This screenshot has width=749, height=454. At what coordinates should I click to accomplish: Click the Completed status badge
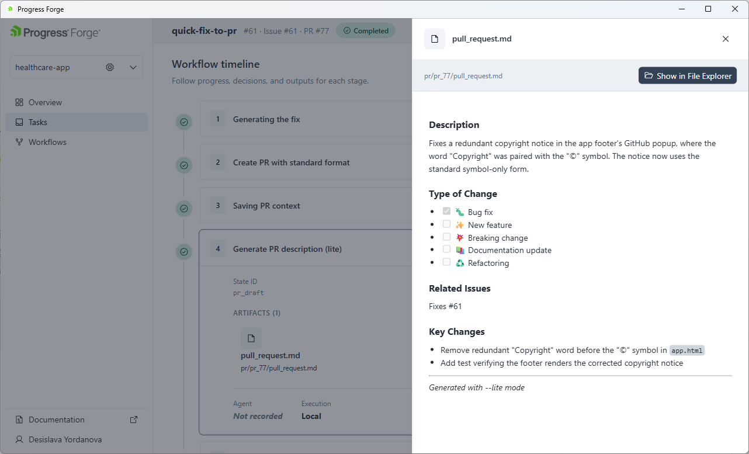point(366,31)
